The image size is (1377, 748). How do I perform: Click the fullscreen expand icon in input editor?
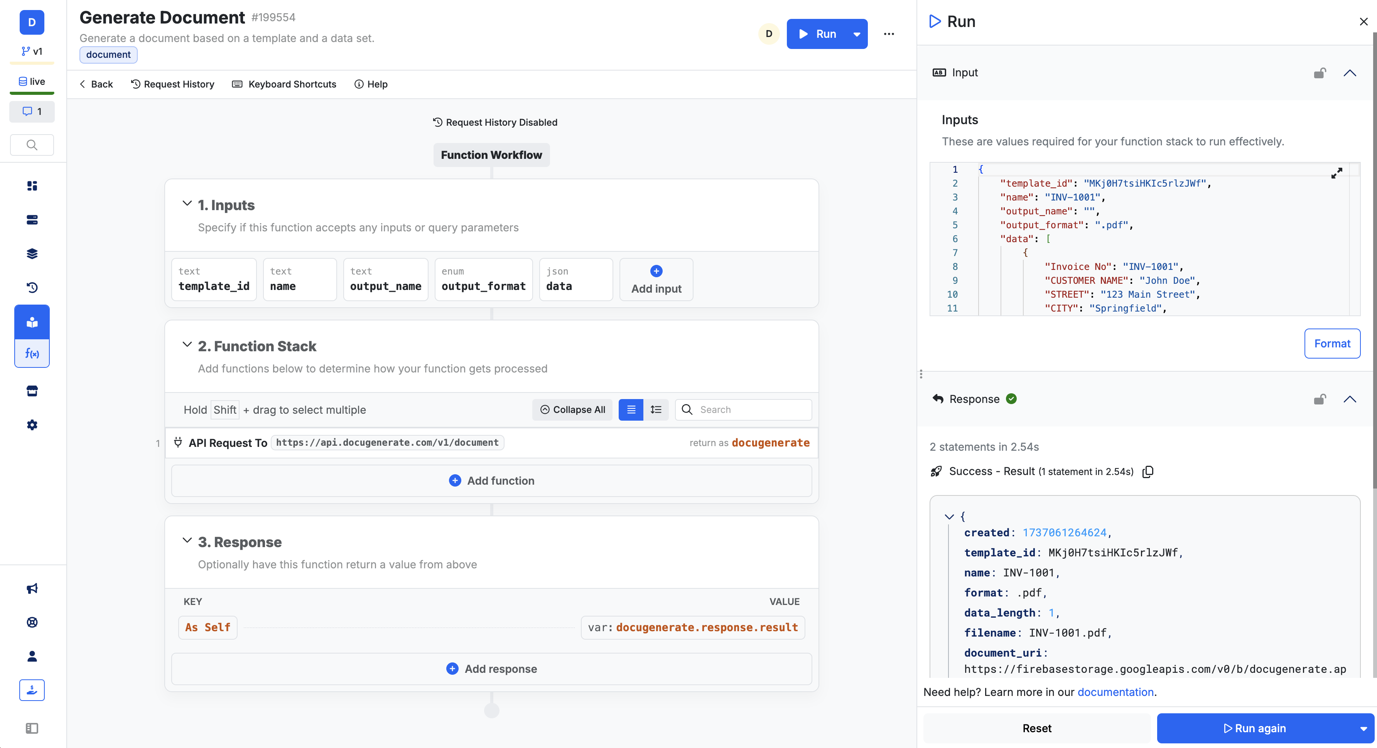[1336, 173]
